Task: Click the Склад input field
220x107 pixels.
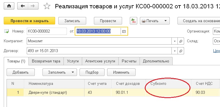Action: 216,41
